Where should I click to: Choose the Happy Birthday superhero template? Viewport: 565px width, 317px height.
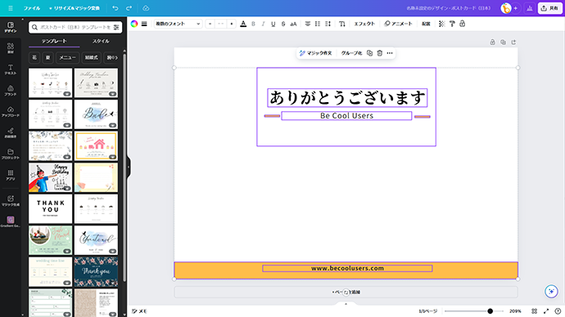[51, 177]
